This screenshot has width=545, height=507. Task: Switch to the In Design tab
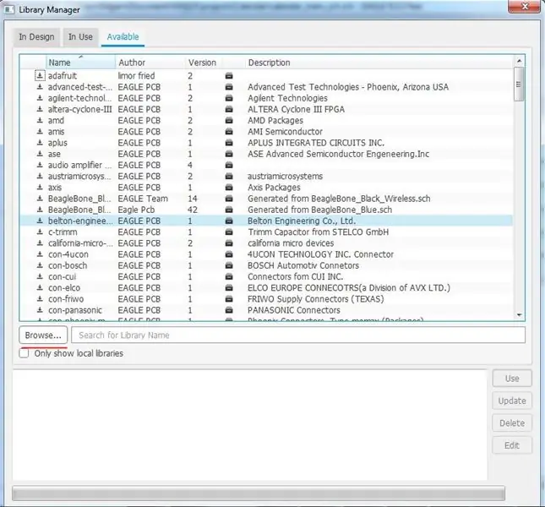coord(36,37)
